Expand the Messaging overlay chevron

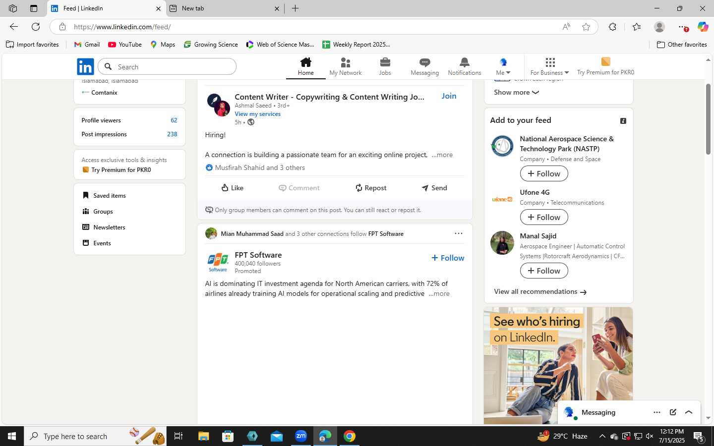point(689,412)
